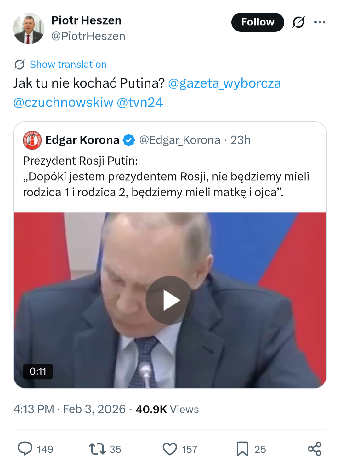This screenshot has height=464, width=340.
Task: Open the quoted post's 23h timestamp
Action: pyautogui.click(x=241, y=140)
